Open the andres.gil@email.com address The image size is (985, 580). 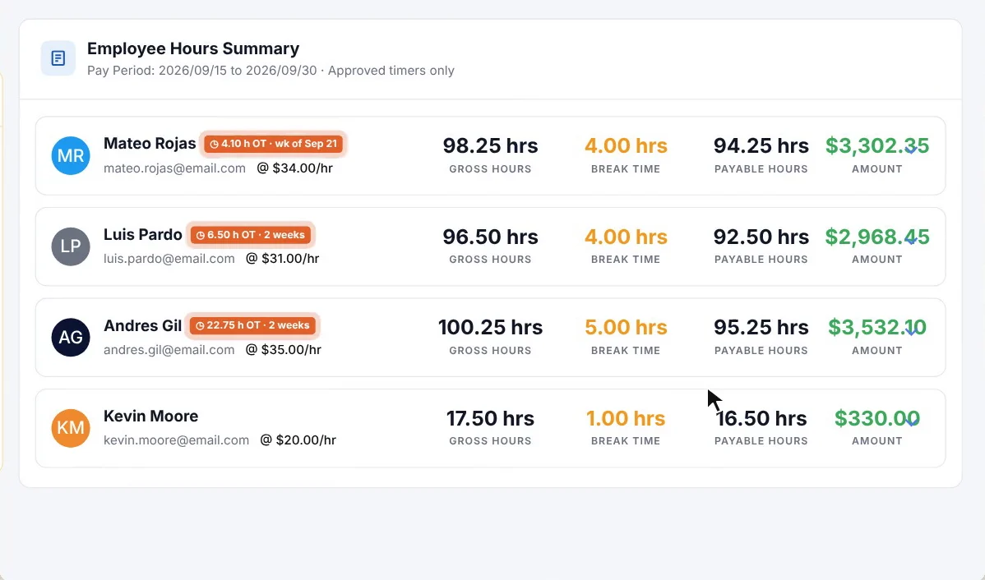[x=169, y=350]
